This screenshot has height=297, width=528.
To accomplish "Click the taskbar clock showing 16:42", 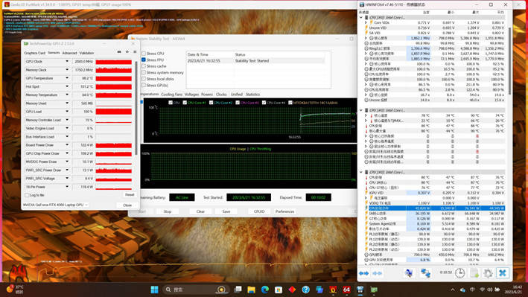I will 513,290.
